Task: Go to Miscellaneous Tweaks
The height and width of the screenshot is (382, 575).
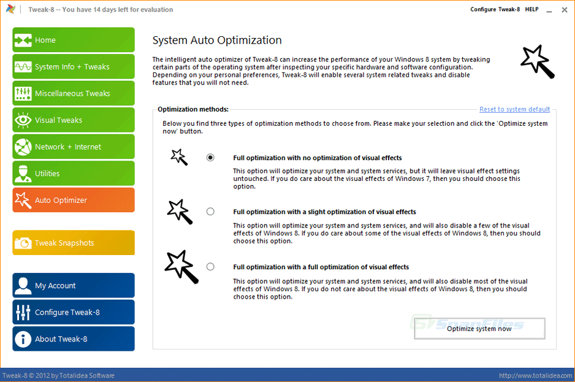Action: pos(74,94)
